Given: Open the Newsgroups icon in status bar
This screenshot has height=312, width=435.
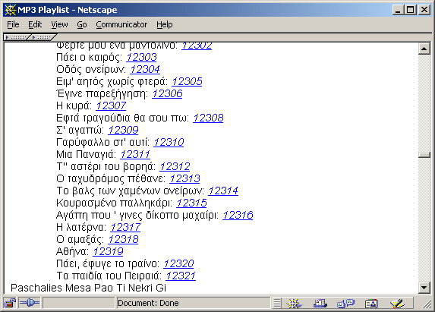Looking at the screenshot, I should click(x=345, y=303).
